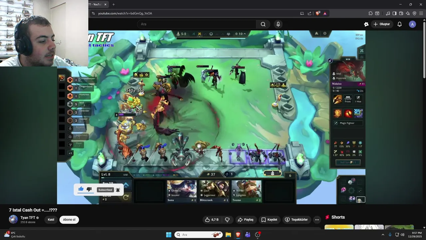Viewport: 426px width, 240px height.
Task: Click the overlay 'Subscribed' label
Action: click(x=105, y=190)
